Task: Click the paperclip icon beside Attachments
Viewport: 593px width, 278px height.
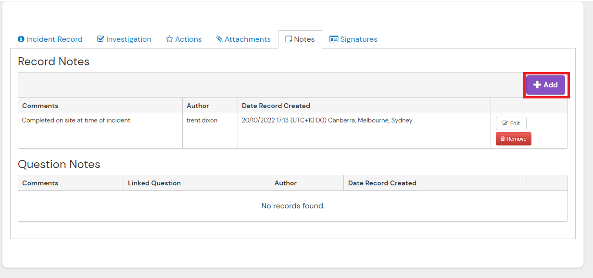Action: point(219,39)
